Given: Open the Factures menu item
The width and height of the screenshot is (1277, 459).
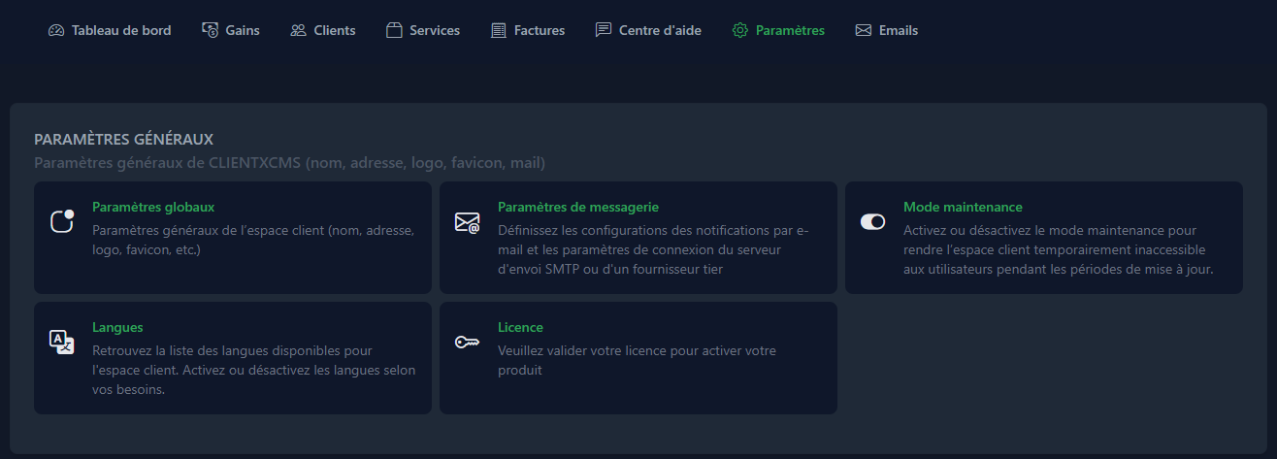Looking at the screenshot, I should point(539,30).
